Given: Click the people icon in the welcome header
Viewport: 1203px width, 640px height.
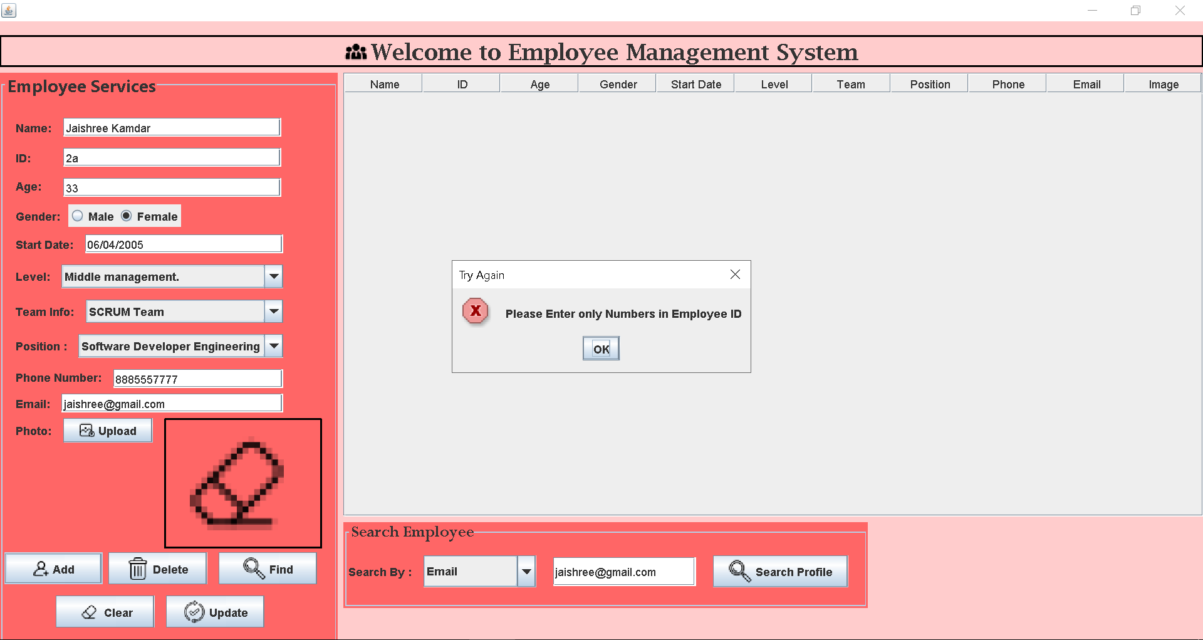Looking at the screenshot, I should click(355, 52).
